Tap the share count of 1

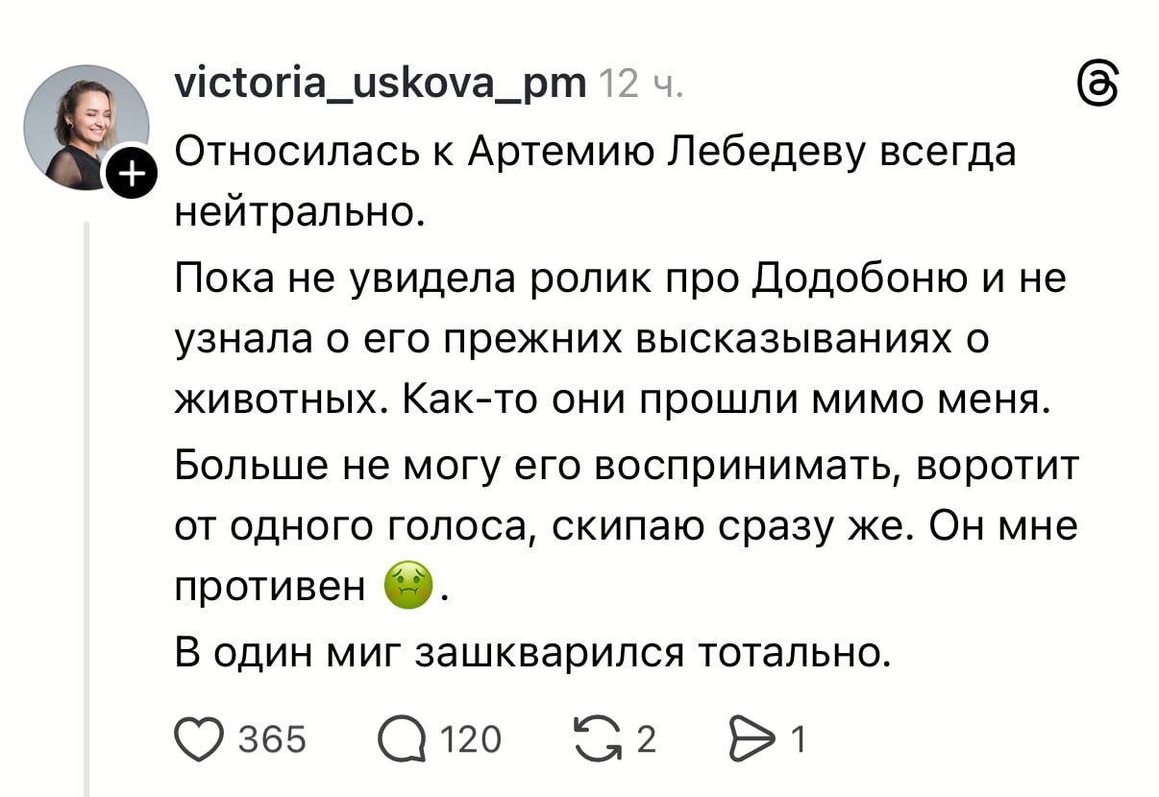[796, 738]
